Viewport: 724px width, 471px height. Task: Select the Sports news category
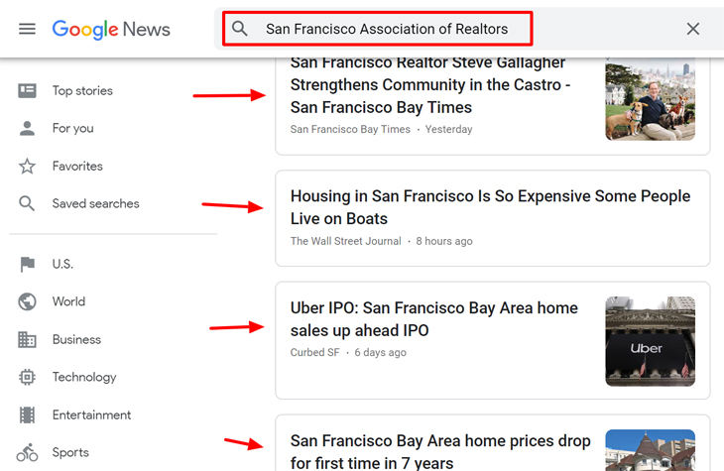point(70,452)
